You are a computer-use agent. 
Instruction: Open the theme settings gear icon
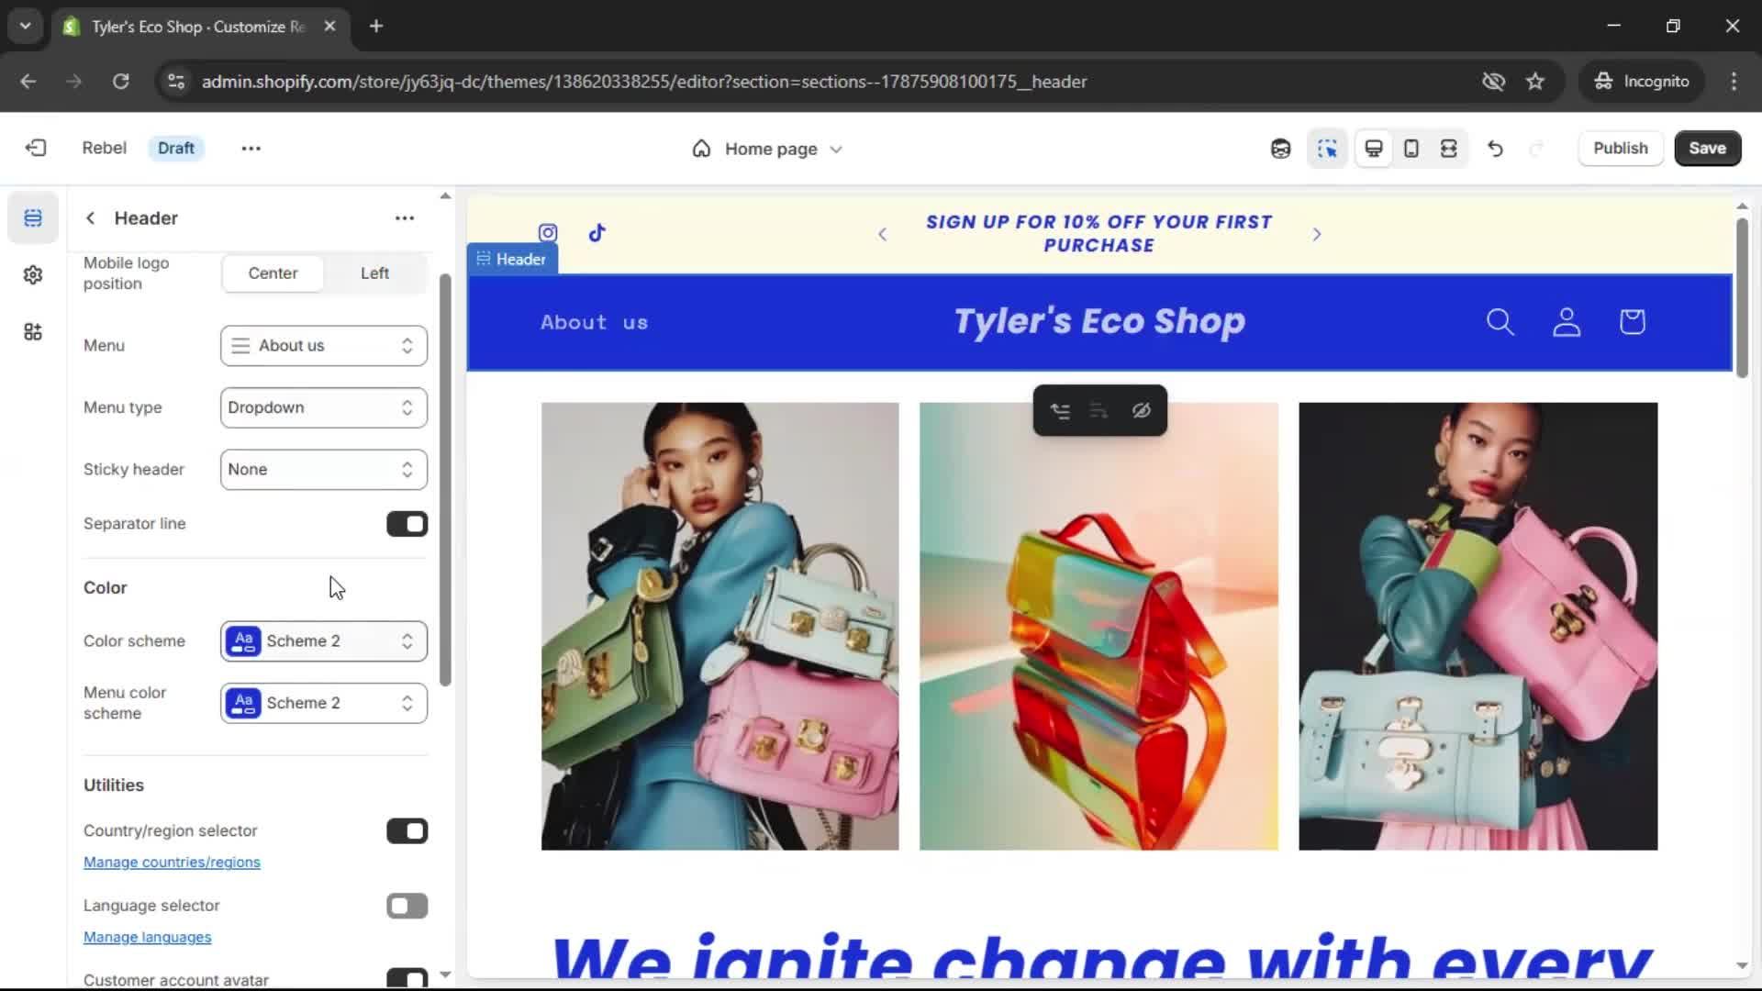(x=33, y=275)
